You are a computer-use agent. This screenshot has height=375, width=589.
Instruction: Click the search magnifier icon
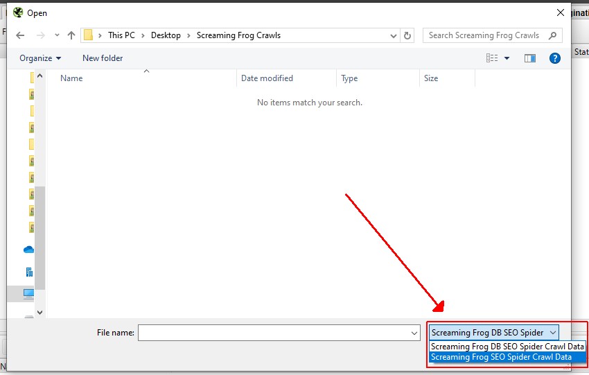pyautogui.click(x=552, y=35)
